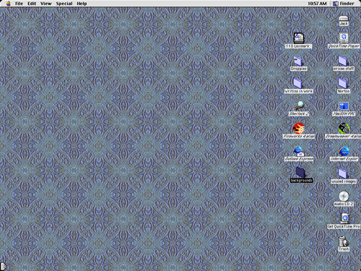Select the Fireworks 4 alias icon
The image size is (361, 271).
pos(299,128)
